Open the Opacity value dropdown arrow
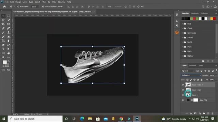The height and width of the screenshot is (122, 218). [216, 75]
